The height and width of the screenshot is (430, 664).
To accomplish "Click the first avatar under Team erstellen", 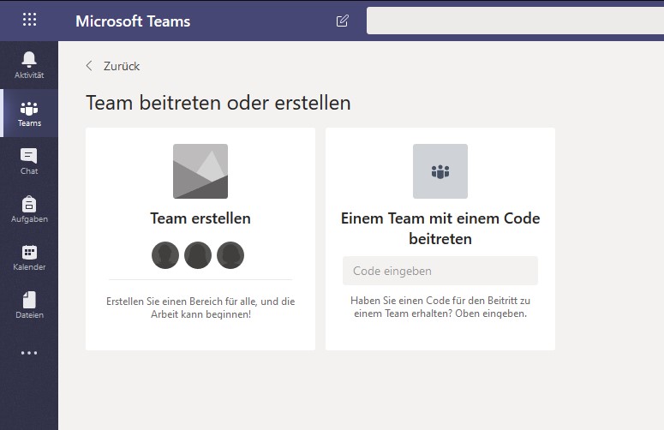I will [x=165, y=254].
